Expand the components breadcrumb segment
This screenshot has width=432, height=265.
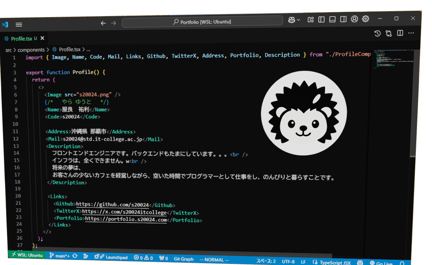click(x=31, y=50)
